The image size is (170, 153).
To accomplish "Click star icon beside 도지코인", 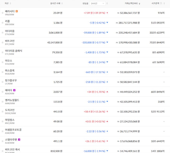I will coord(2,111).
